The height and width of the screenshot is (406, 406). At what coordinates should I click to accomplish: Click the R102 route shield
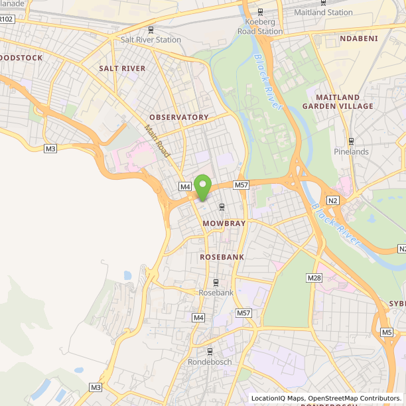(7, 19)
